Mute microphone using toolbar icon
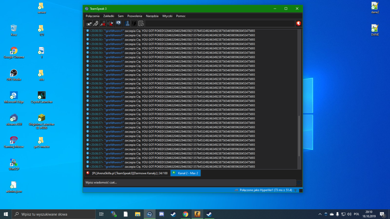The width and height of the screenshot is (390, 219). coord(103,23)
